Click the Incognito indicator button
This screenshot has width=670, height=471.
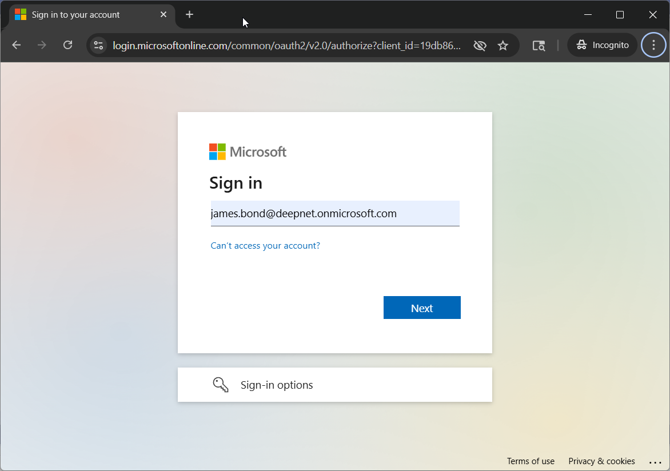[603, 45]
